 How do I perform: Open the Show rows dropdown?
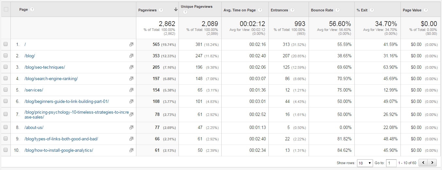365,163
